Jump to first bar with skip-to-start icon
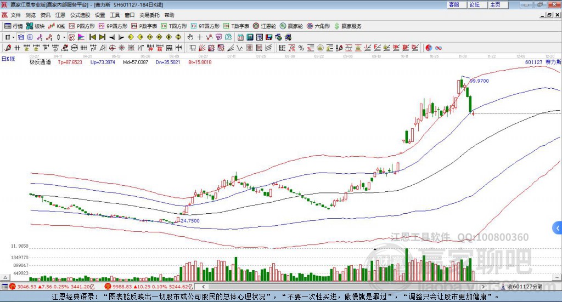562x302 pixels. coord(92,37)
